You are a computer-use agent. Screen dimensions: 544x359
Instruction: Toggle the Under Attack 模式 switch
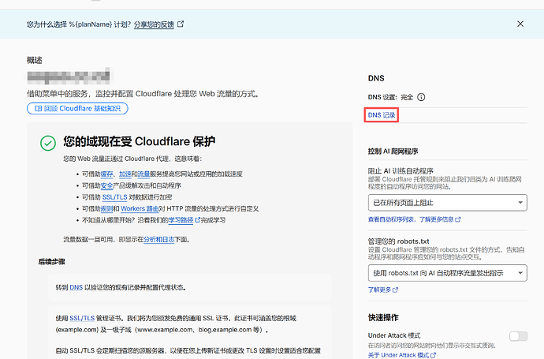coord(518,336)
